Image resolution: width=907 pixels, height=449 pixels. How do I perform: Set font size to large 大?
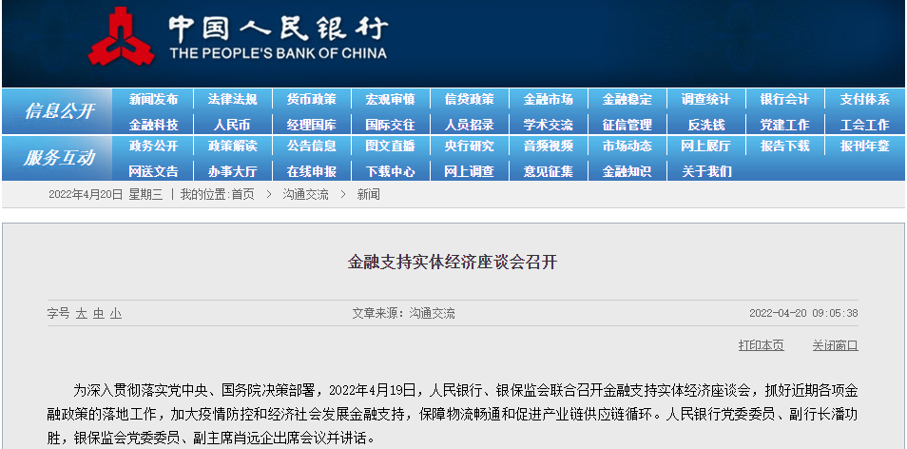point(82,313)
